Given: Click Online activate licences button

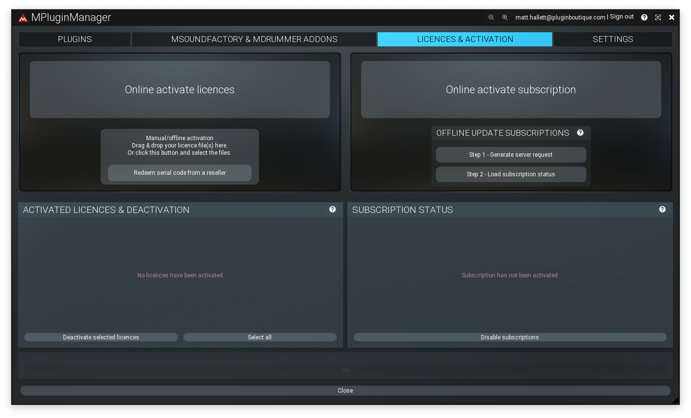Looking at the screenshot, I should click(180, 89).
